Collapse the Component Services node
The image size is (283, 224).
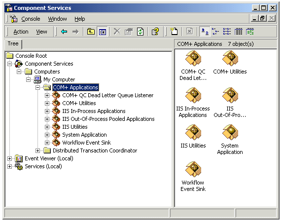click(x=9, y=64)
